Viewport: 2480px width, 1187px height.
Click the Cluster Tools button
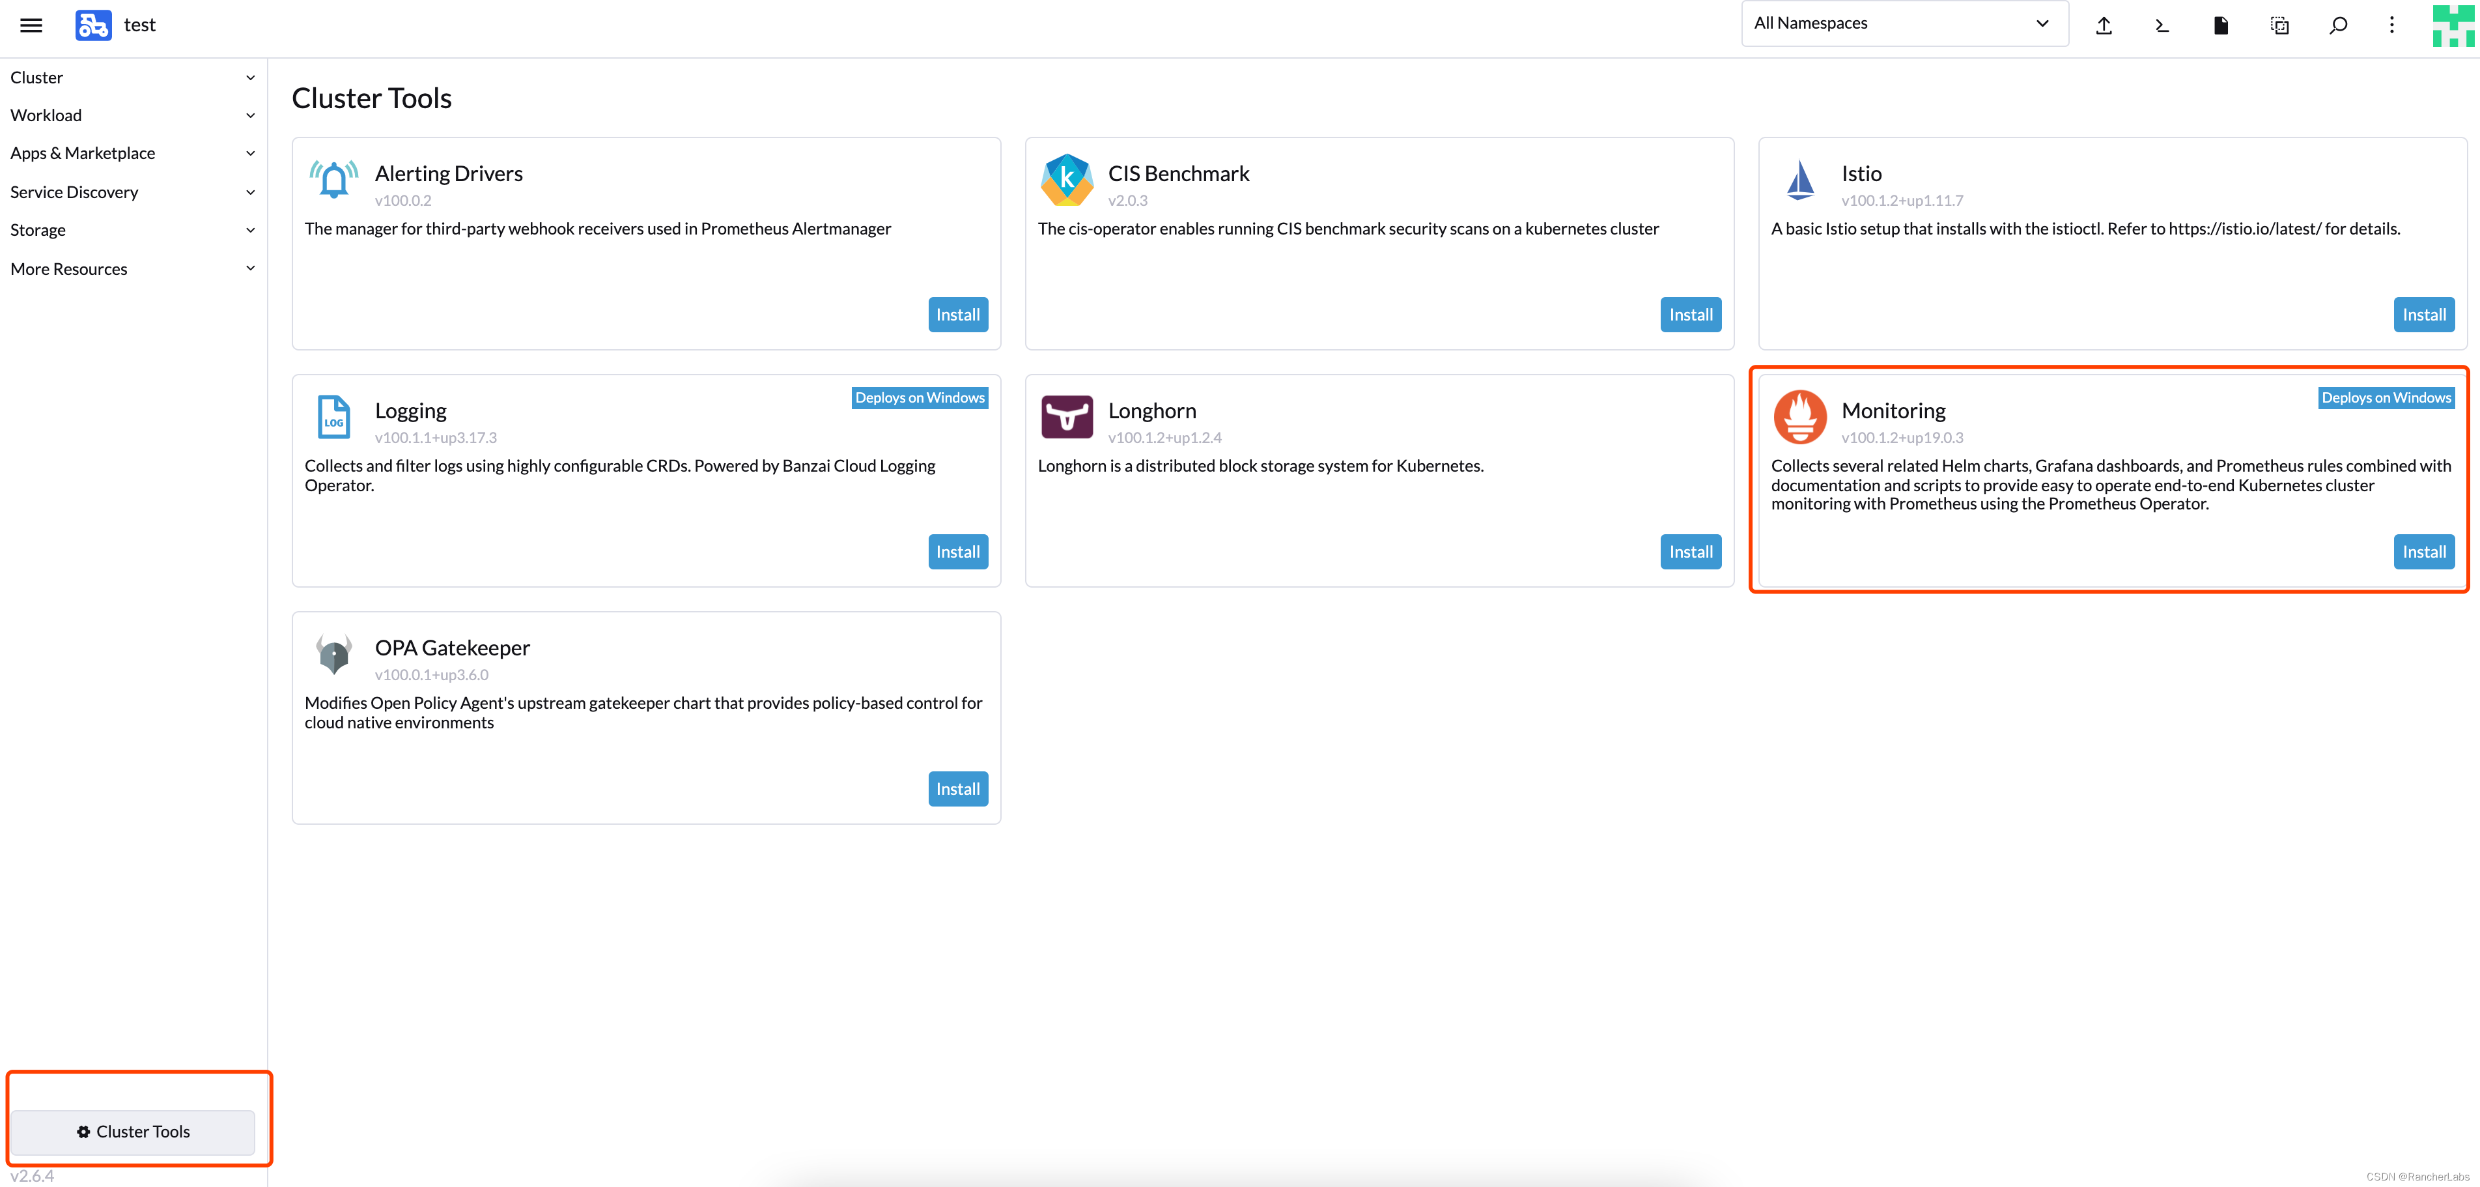133,1131
